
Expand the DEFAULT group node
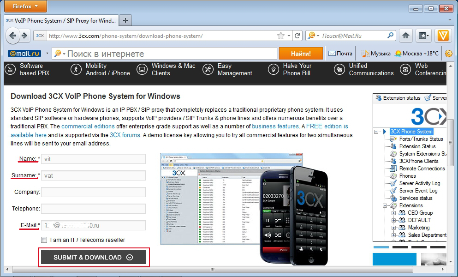click(x=394, y=220)
